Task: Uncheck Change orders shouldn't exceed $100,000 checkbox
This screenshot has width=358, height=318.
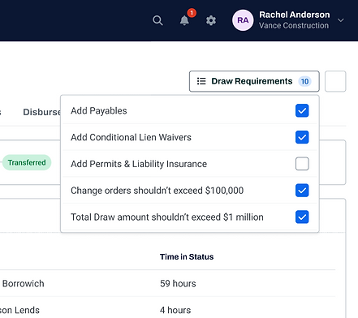Action: coord(302,191)
